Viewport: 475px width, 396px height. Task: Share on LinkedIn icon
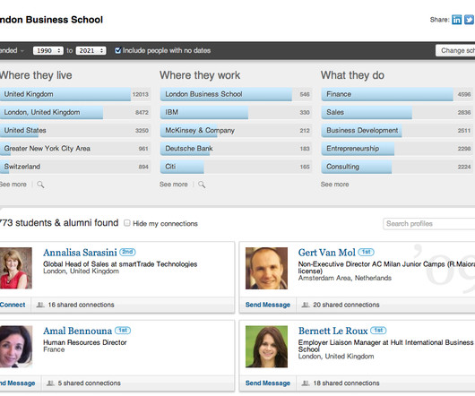[456, 20]
